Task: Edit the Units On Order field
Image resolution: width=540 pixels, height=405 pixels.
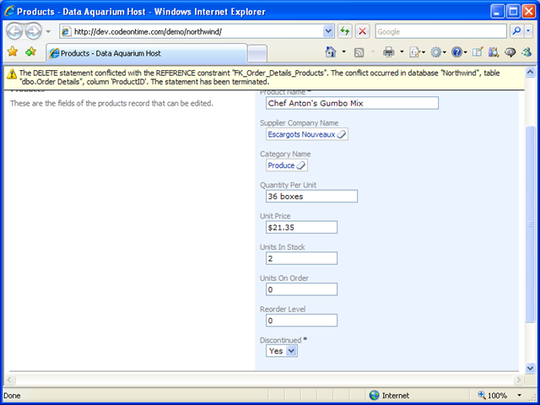Action: (x=301, y=289)
